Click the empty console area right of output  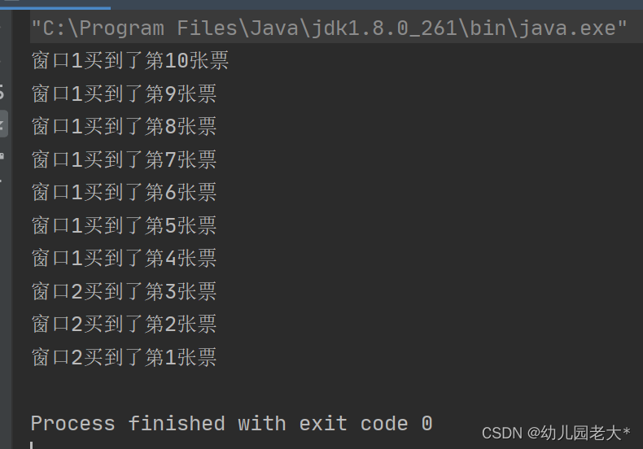(x=431, y=205)
